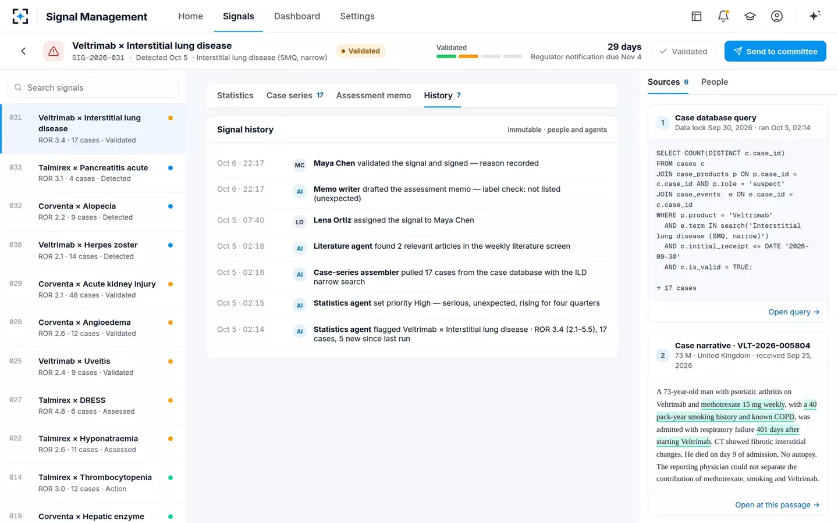The width and height of the screenshot is (838, 523).
Task: Click orange status dot on Veltrimab × Interstitial lung
Action: [171, 118]
